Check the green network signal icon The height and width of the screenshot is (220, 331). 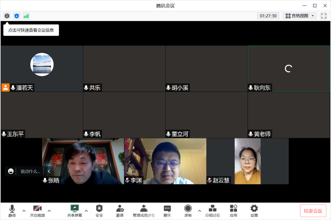[x=26, y=16]
